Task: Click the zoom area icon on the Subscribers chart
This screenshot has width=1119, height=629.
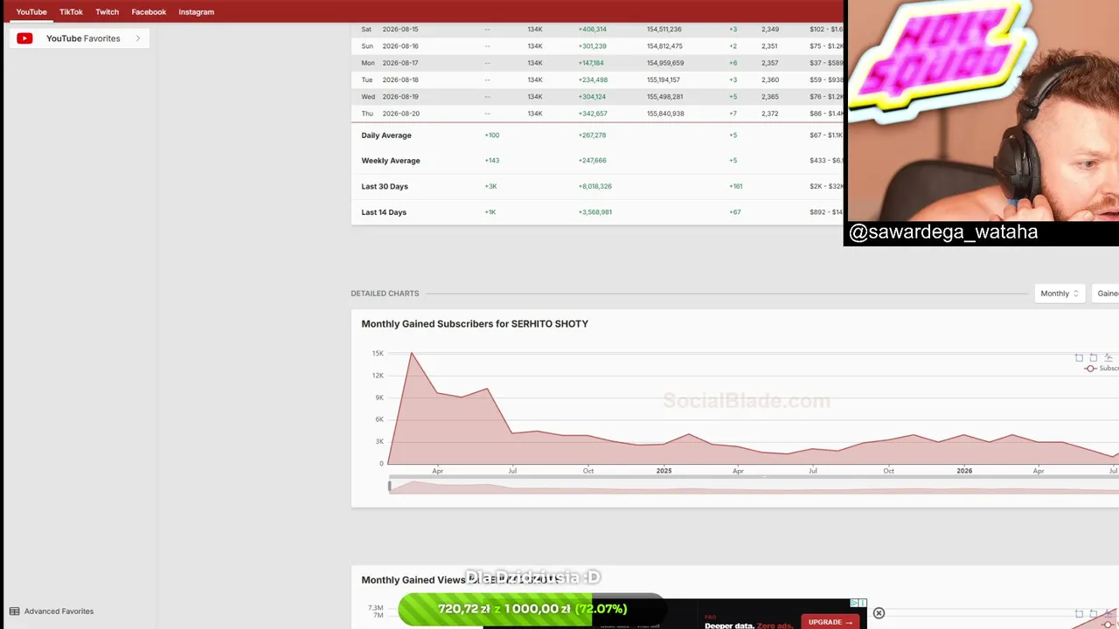Action: tap(1079, 357)
